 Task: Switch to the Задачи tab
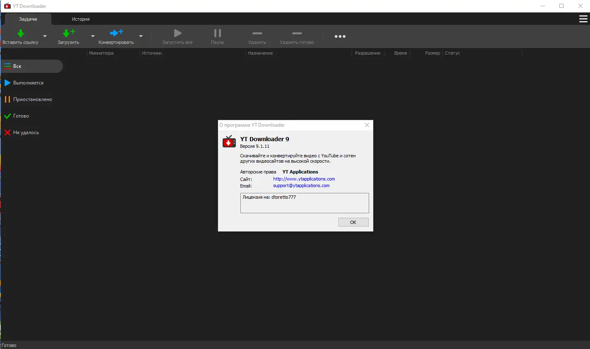(28, 19)
